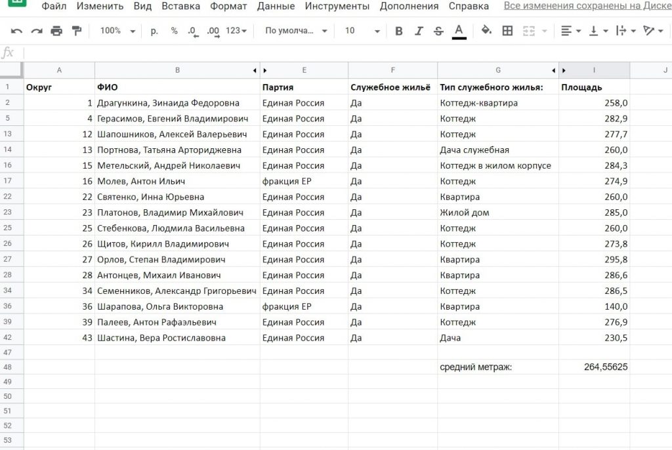
Task: Open the 123 number format dropdown
Action: point(236,31)
